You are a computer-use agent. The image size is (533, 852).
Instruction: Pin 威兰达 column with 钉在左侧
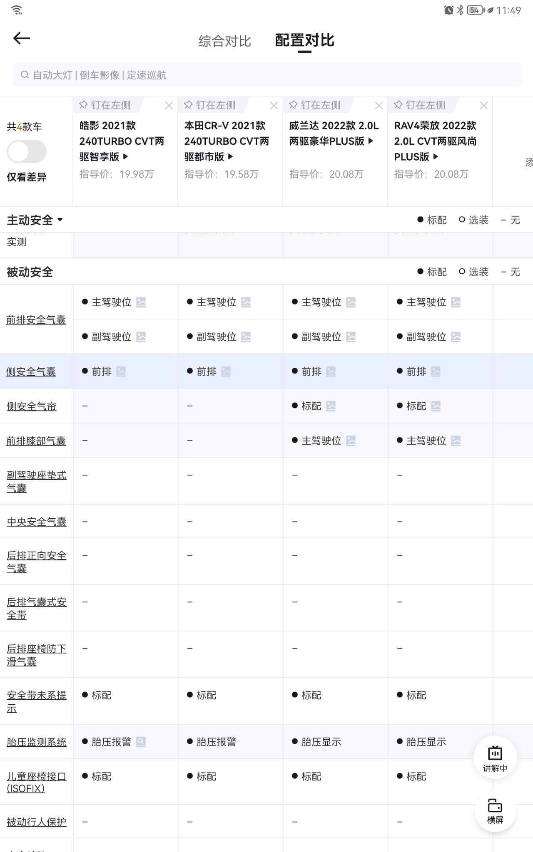[x=315, y=105]
